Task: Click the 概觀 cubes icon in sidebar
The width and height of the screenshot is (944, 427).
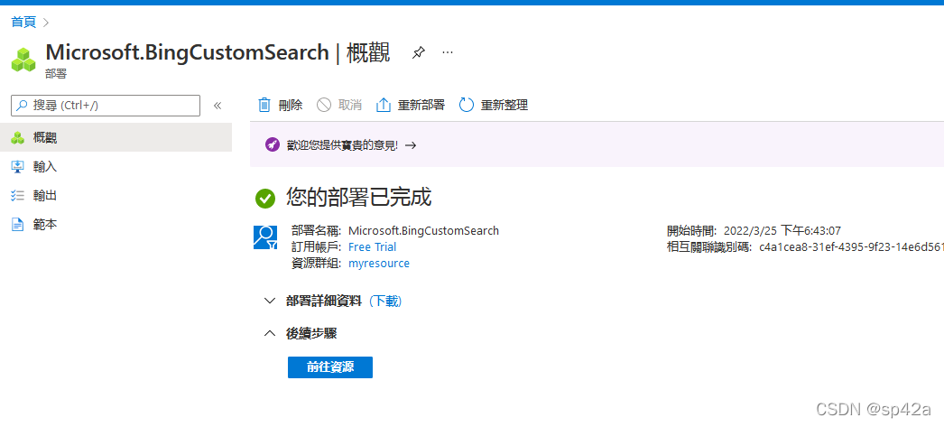Action: [17, 138]
